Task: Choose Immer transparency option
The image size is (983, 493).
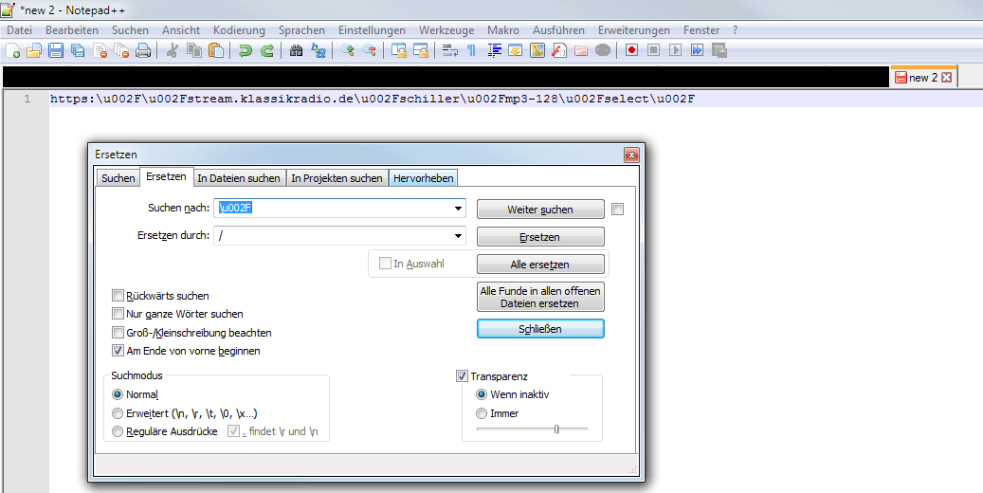Action: 482,413
